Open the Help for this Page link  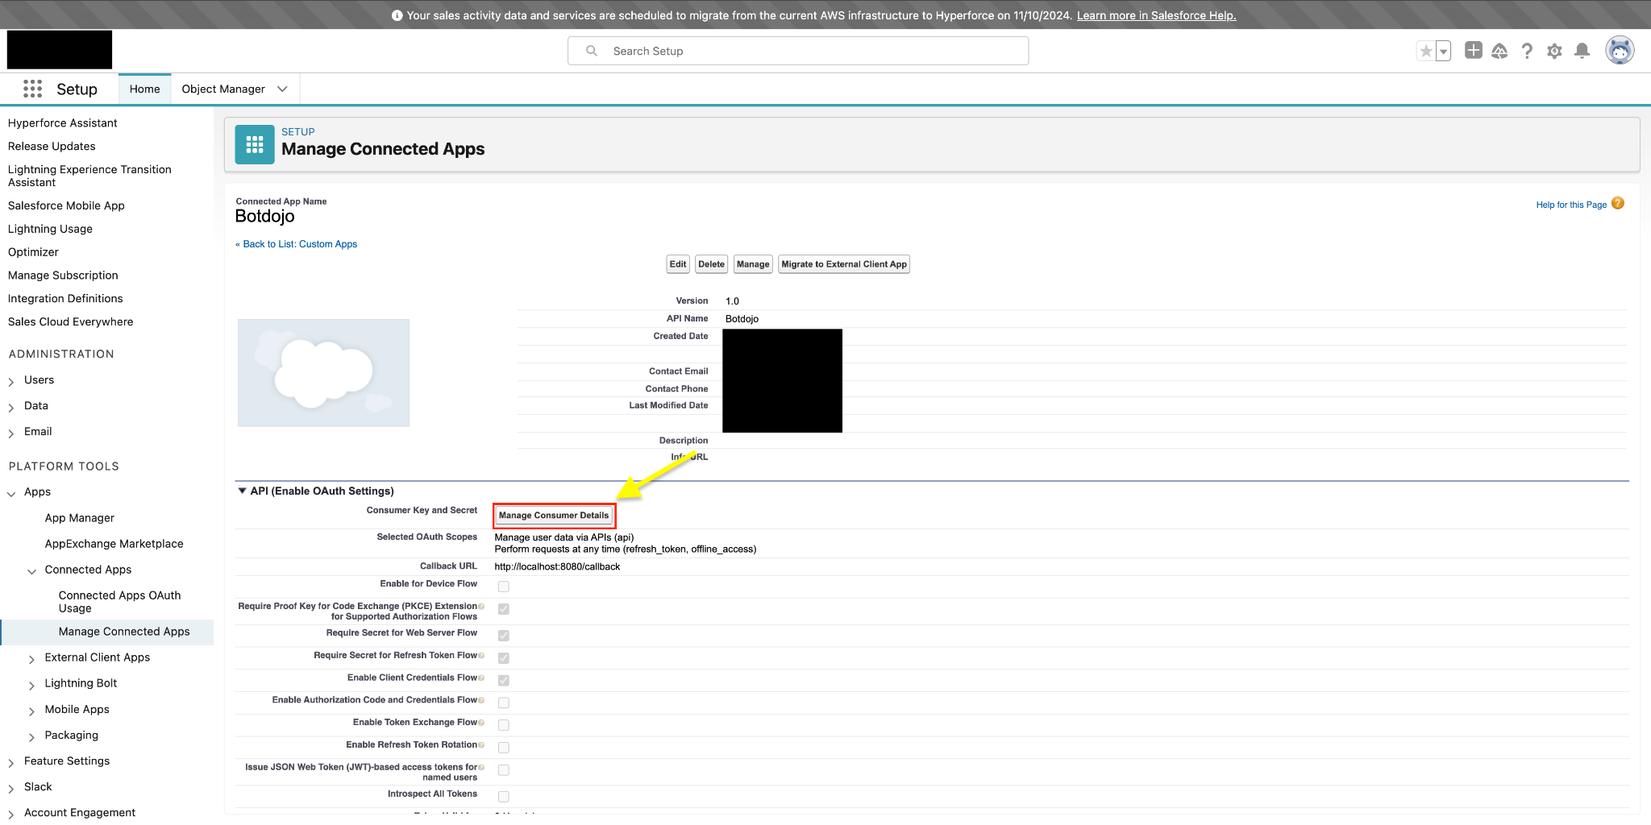click(1571, 205)
